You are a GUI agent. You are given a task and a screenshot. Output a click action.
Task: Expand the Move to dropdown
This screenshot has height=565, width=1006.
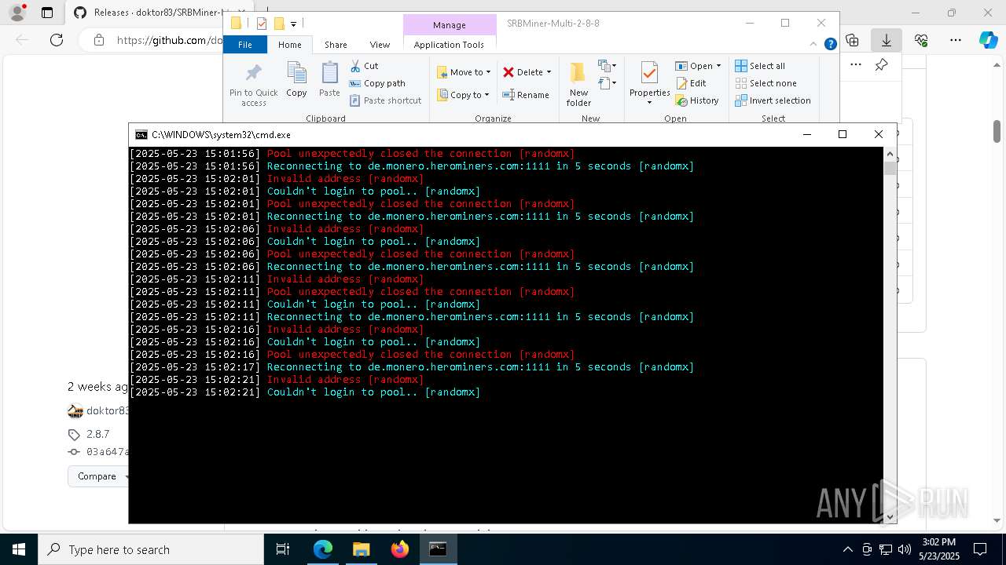click(488, 72)
